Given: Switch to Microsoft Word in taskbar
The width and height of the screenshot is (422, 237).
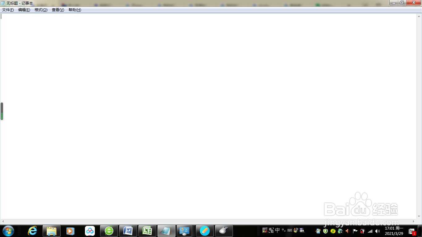Looking at the screenshot, I should pyautogui.click(x=128, y=231).
